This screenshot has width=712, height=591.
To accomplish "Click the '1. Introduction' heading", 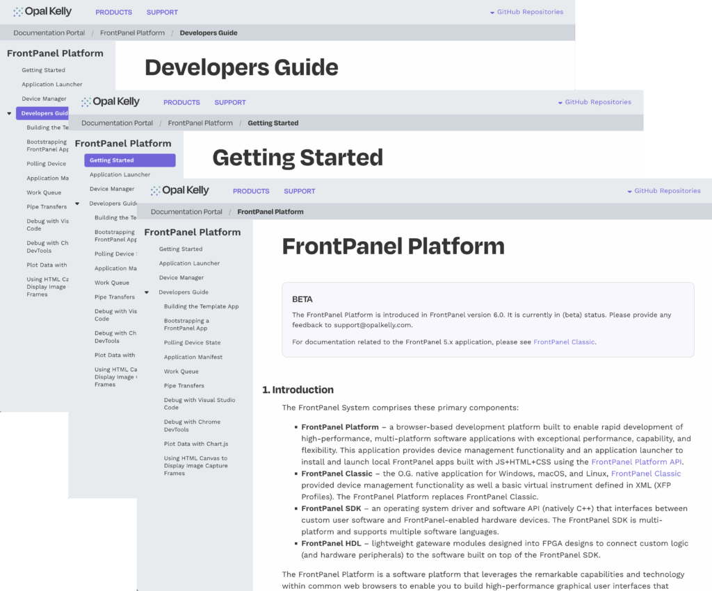I will pyautogui.click(x=298, y=390).
